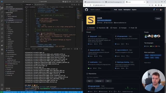Click Chrome share page icon
This screenshot has height=93, width=166.
[x=149, y=5]
